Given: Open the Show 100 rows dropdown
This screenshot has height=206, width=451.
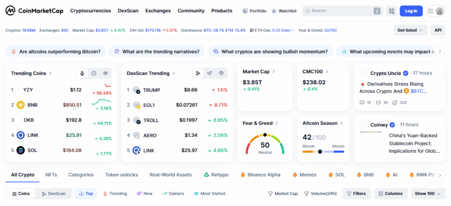Looking at the screenshot, I should 428,194.
